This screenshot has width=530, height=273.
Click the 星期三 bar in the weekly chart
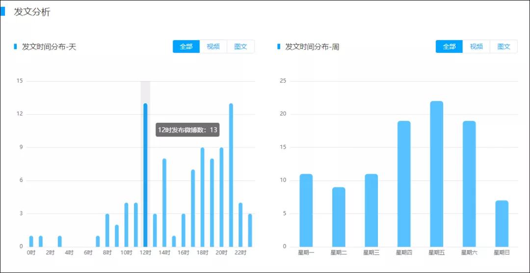371,210
